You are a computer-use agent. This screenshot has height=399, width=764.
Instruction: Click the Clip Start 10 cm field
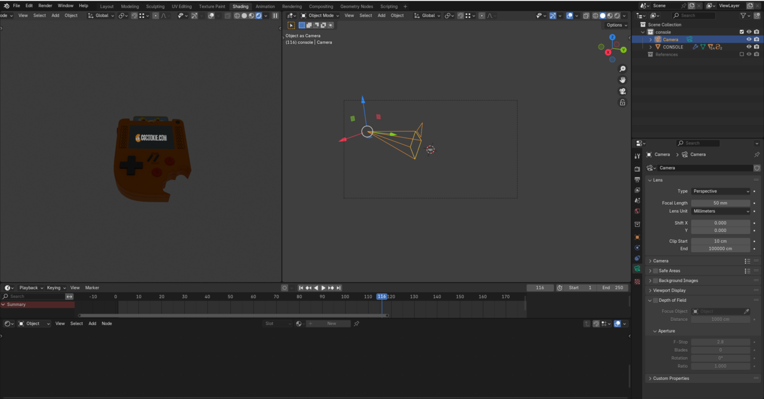(720, 241)
